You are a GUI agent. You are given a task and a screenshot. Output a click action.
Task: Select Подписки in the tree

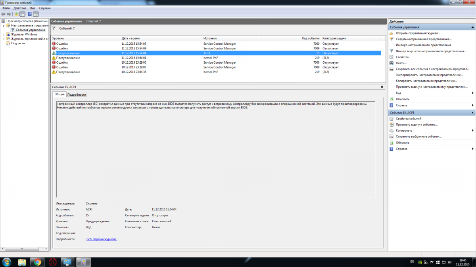tap(18, 43)
